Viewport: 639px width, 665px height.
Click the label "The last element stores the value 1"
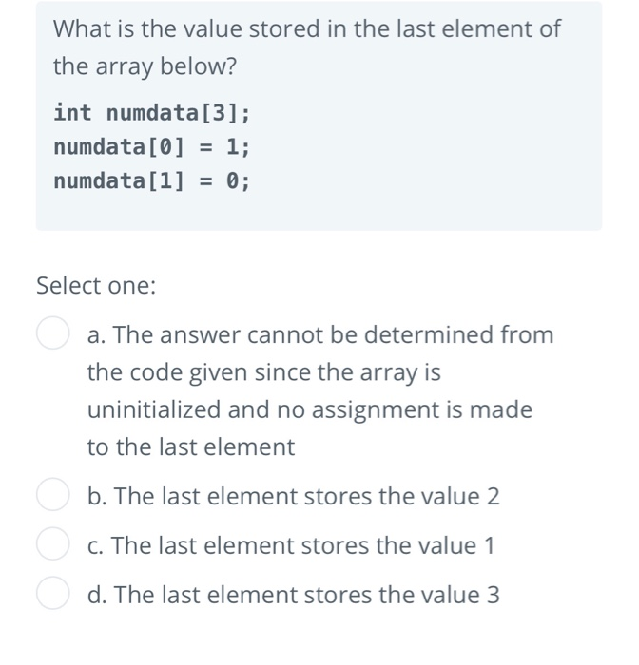point(303,545)
